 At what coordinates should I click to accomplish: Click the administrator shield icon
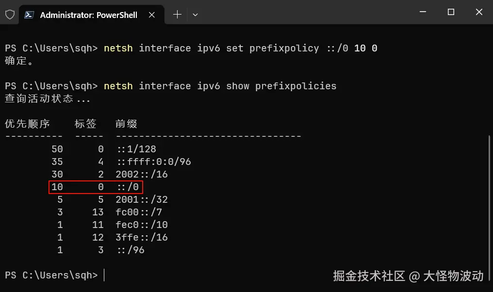point(10,15)
